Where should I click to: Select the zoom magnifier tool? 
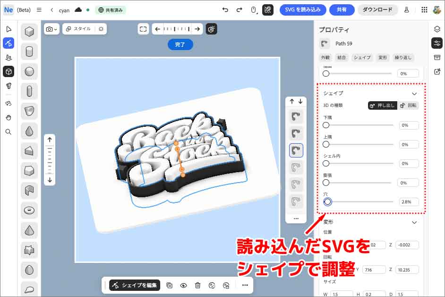(x=9, y=132)
